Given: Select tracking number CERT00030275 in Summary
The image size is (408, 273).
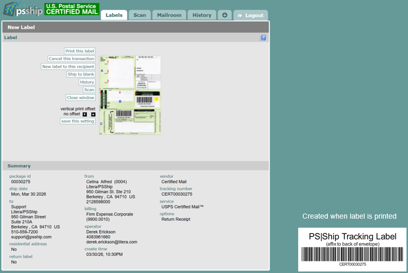Looking at the screenshot, I should click(x=177, y=194).
